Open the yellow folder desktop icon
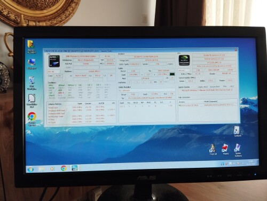Screen dimensions: 267x201 click(31, 47)
